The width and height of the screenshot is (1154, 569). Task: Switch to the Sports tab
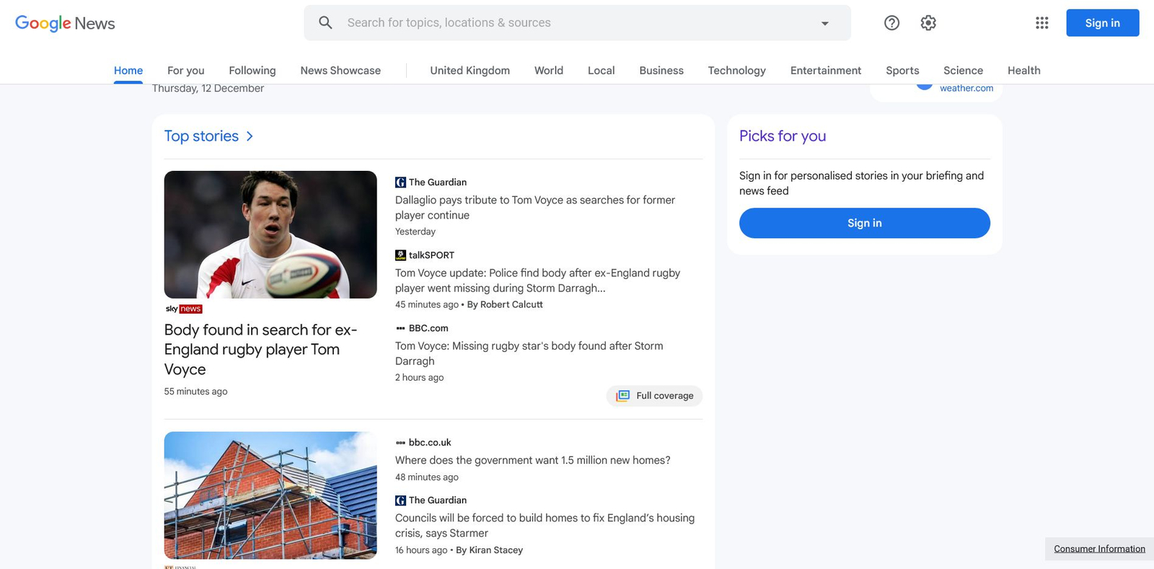[x=902, y=71]
